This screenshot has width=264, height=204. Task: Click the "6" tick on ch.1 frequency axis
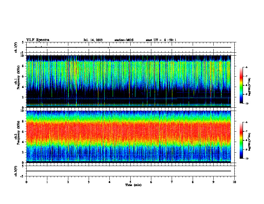[x=23, y=76]
